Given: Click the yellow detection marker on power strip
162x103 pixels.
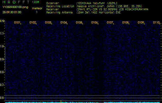Looking at the screenshot, I should pos(61,101).
